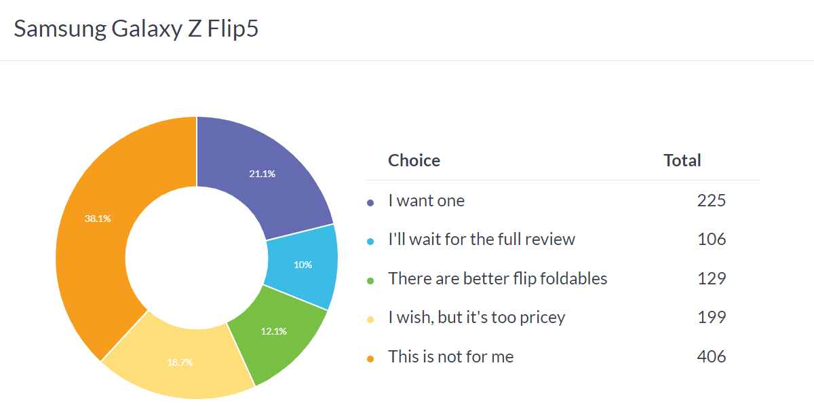Click the yellow 18.7% donut segment
The width and height of the screenshot is (814, 414).
180,363
